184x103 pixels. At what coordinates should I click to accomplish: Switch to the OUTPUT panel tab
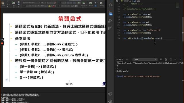pos(120,60)
